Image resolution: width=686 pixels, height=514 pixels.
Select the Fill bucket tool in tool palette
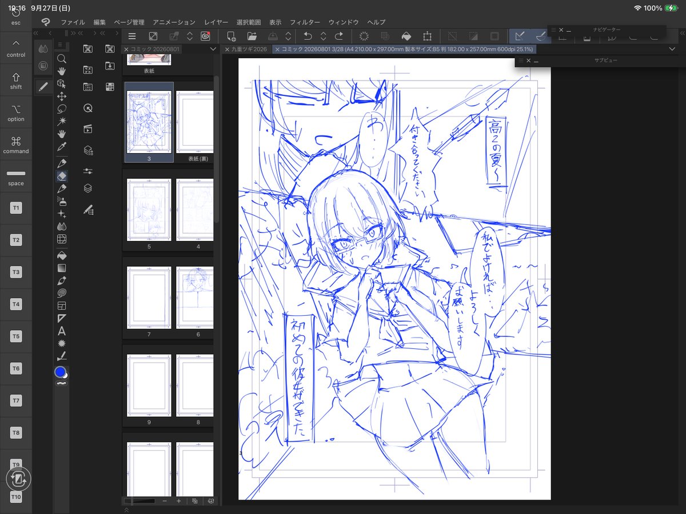click(x=62, y=255)
